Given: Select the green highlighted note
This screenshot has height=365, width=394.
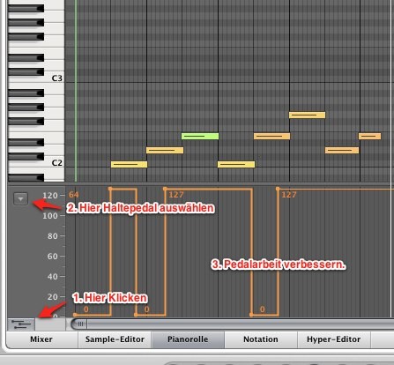Looking at the screenshot, I should (200, 136).
